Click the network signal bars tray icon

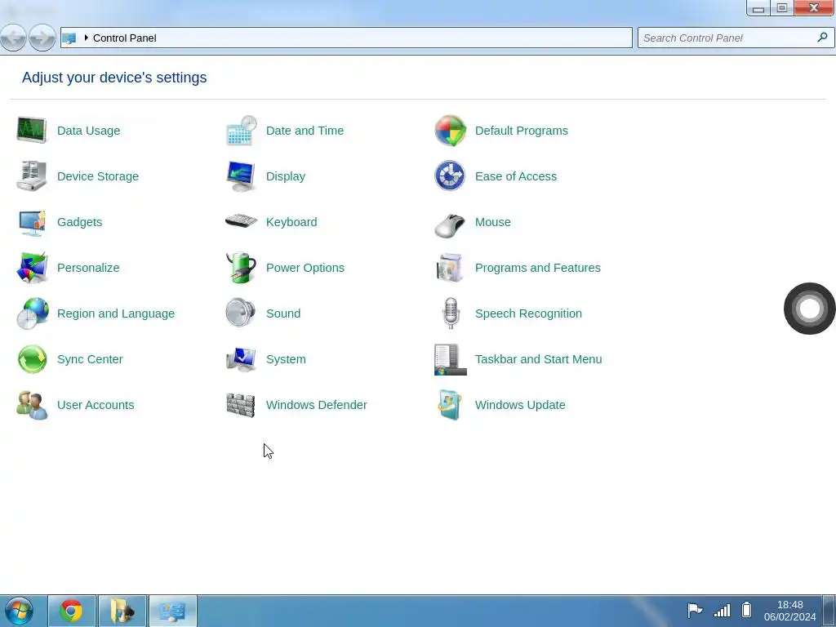(x=722, y=610)
